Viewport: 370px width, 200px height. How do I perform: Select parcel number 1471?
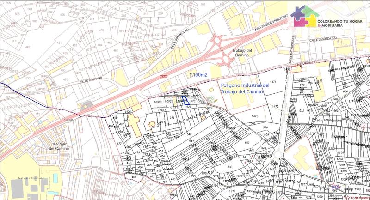click(x=273, y=82)
